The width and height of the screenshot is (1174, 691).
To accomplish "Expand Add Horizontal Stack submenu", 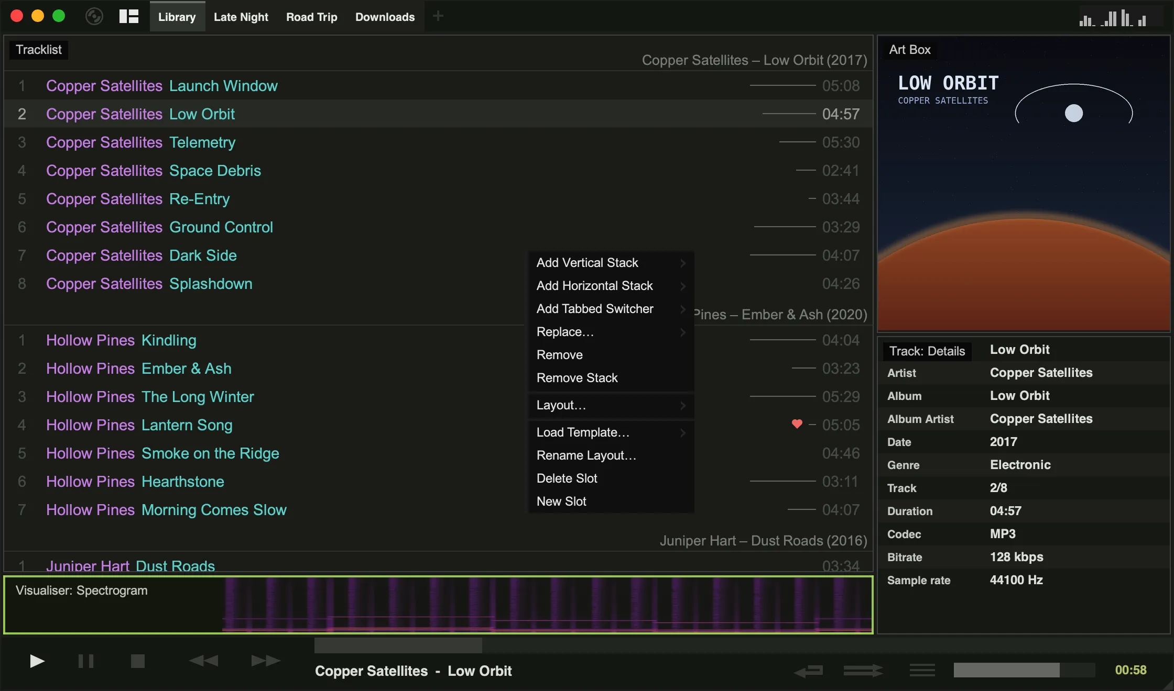I will (611, 286).
